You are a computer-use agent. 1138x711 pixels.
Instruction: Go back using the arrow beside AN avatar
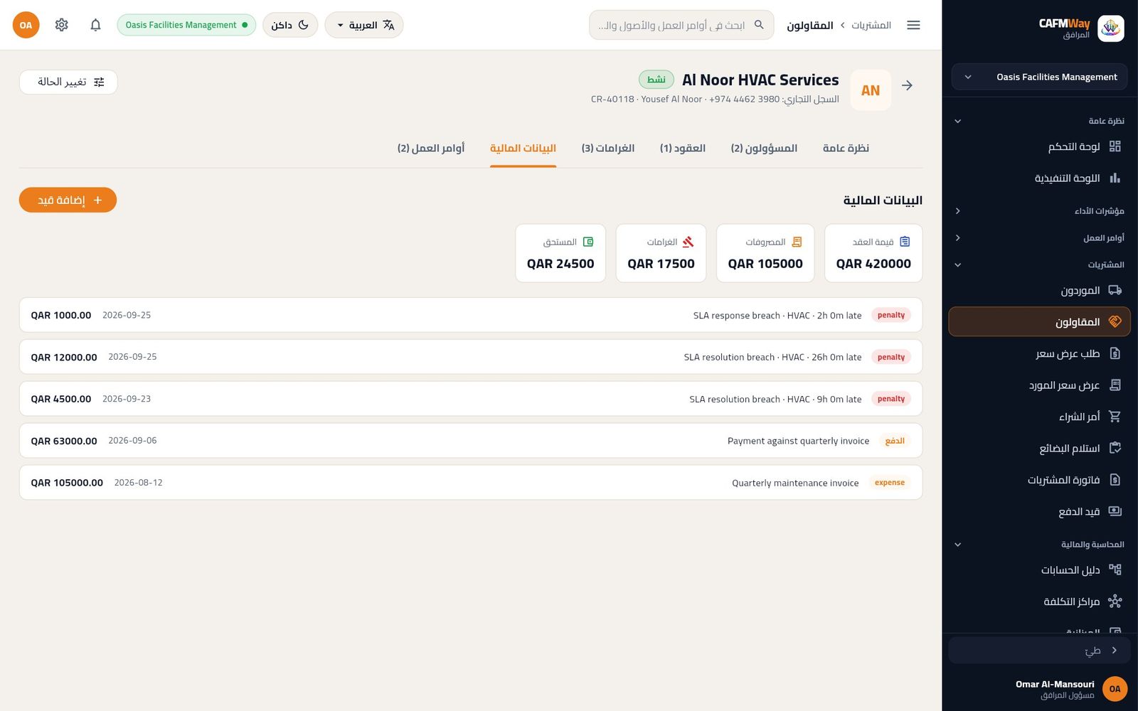[x=907, y=85]
